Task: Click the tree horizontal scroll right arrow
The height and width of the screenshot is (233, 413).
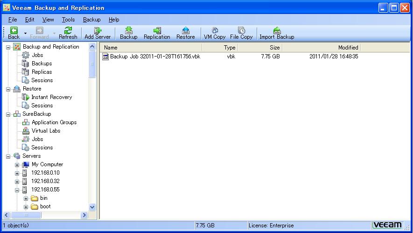Action: pos(84,215)
